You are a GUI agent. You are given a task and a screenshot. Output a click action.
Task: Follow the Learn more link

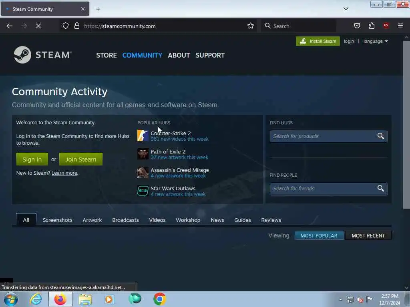[x=64, y=173]
